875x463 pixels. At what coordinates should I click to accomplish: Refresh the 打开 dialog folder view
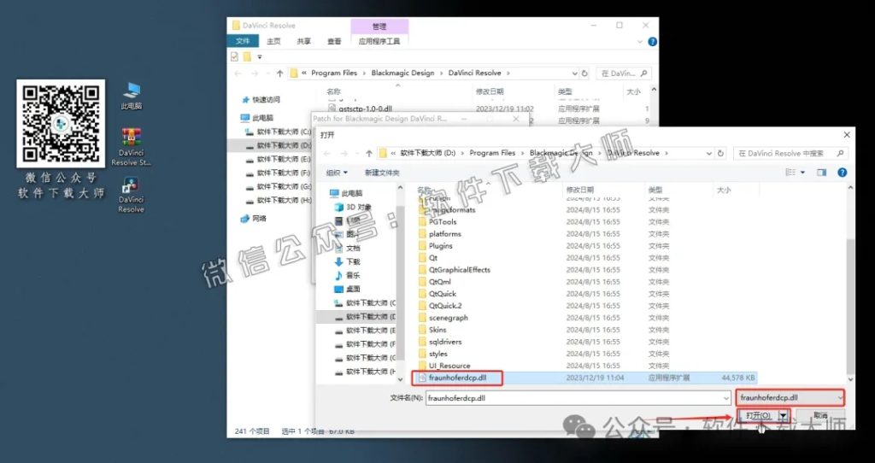[721, 153]
